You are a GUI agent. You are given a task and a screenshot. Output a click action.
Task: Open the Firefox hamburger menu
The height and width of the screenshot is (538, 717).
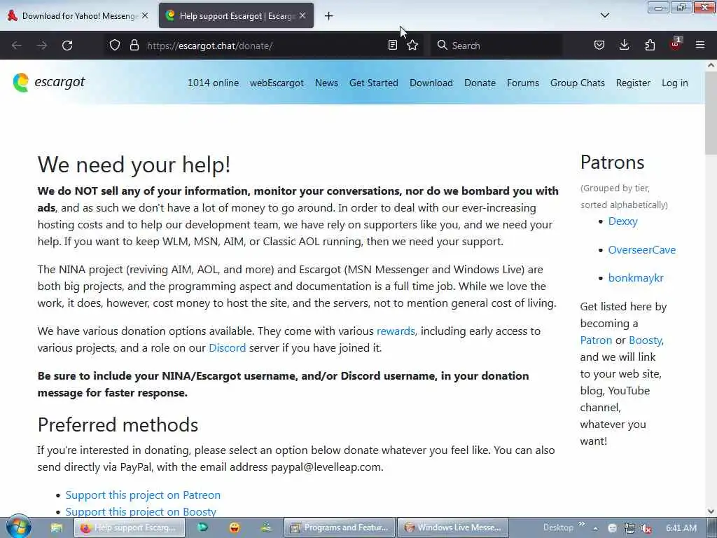point(700,46)
